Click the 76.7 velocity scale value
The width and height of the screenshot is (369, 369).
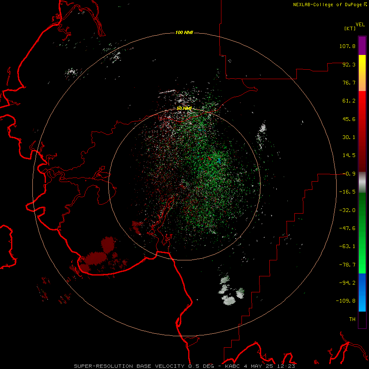(349, 82)
